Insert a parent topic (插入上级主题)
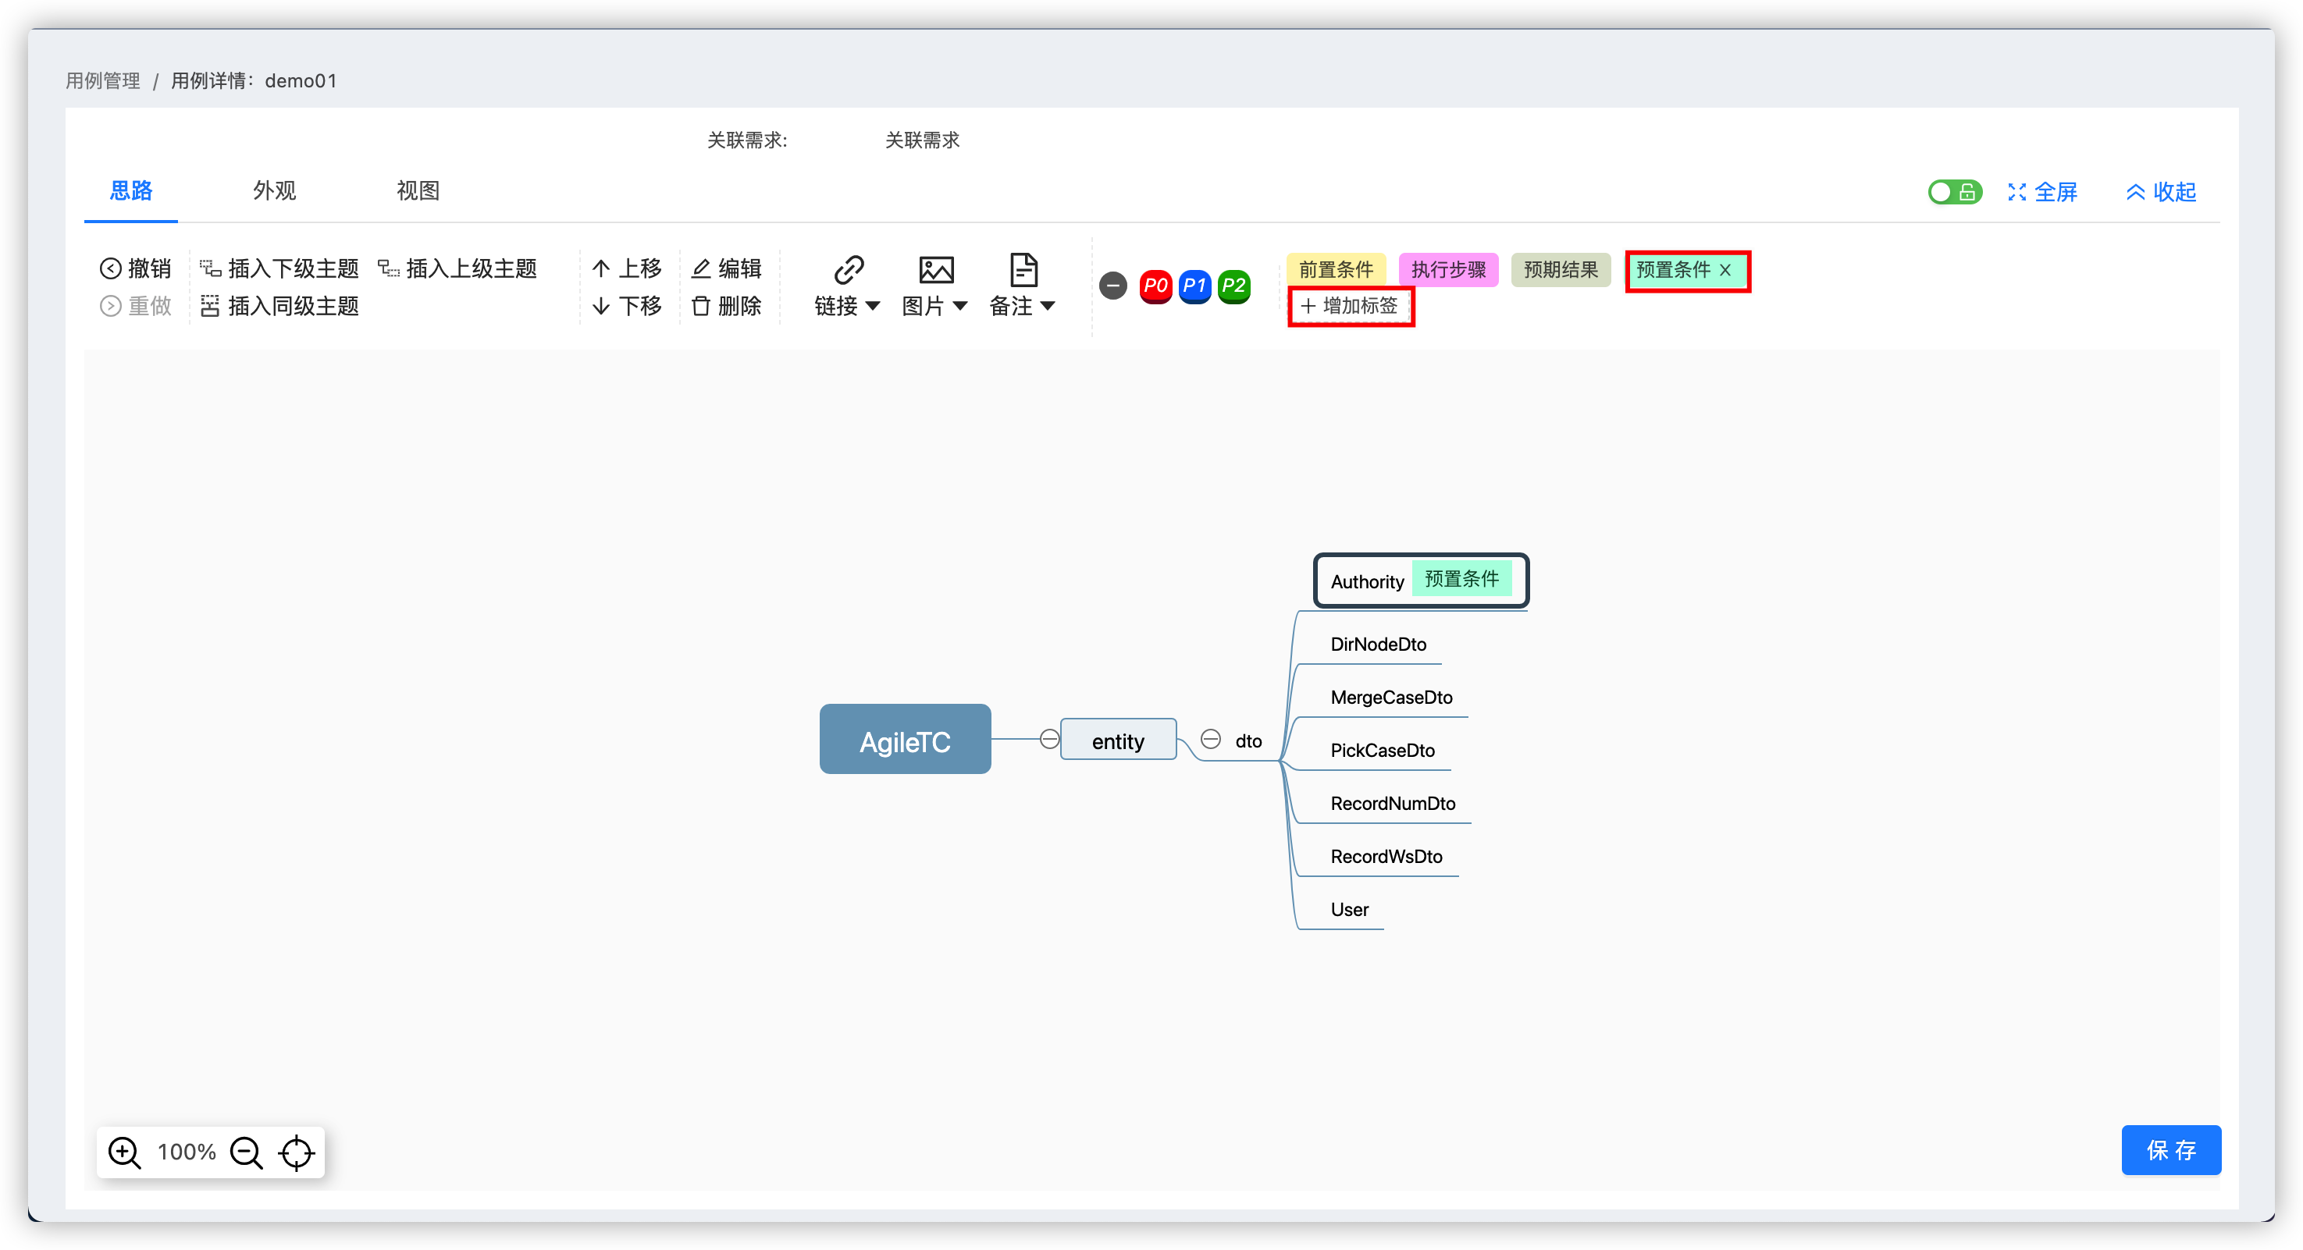Screen dimensions: 2303x1250 pos(457,268)
